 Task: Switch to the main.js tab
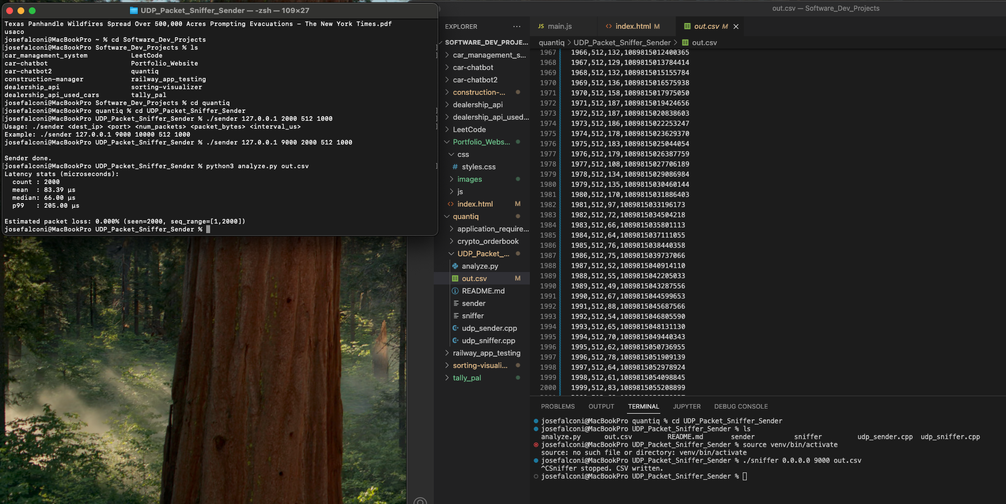point(560,27)
